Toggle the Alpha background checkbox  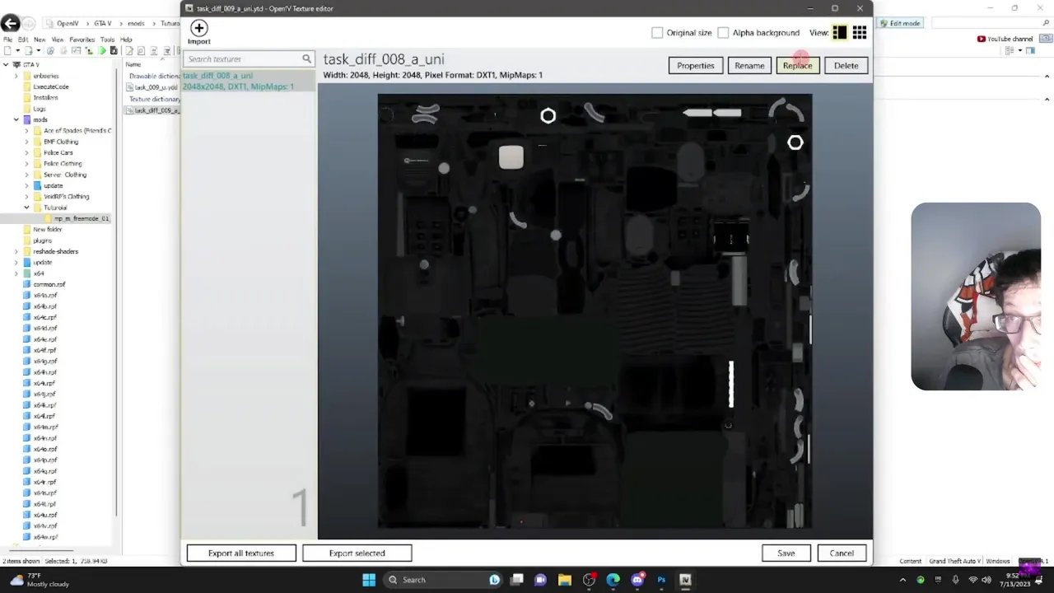pos(723,33)
